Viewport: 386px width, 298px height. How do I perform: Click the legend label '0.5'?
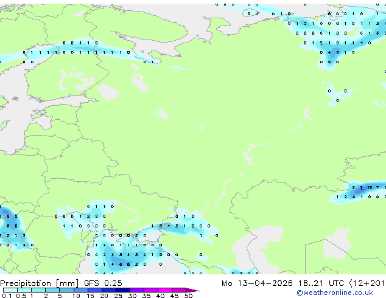click(x=21, y=296)
